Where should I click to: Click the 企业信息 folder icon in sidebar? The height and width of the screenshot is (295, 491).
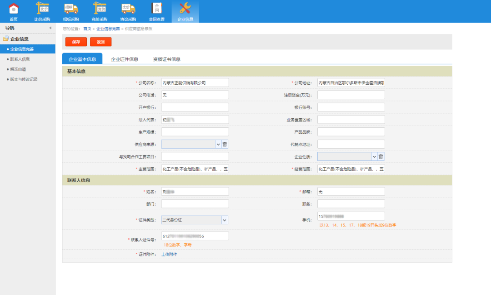(5, 39)
